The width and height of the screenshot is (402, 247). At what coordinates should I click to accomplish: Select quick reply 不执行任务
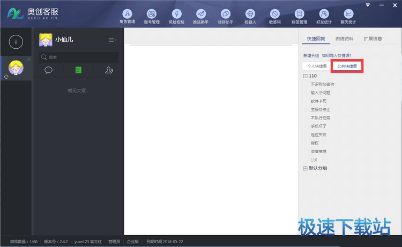(321, 118)
